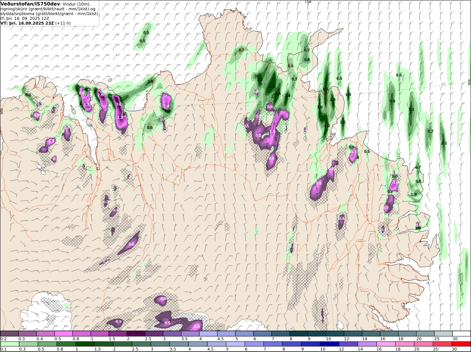Click the white snow legend swatch labeled 30
The image size is (471, 352).
coord(461,334)
